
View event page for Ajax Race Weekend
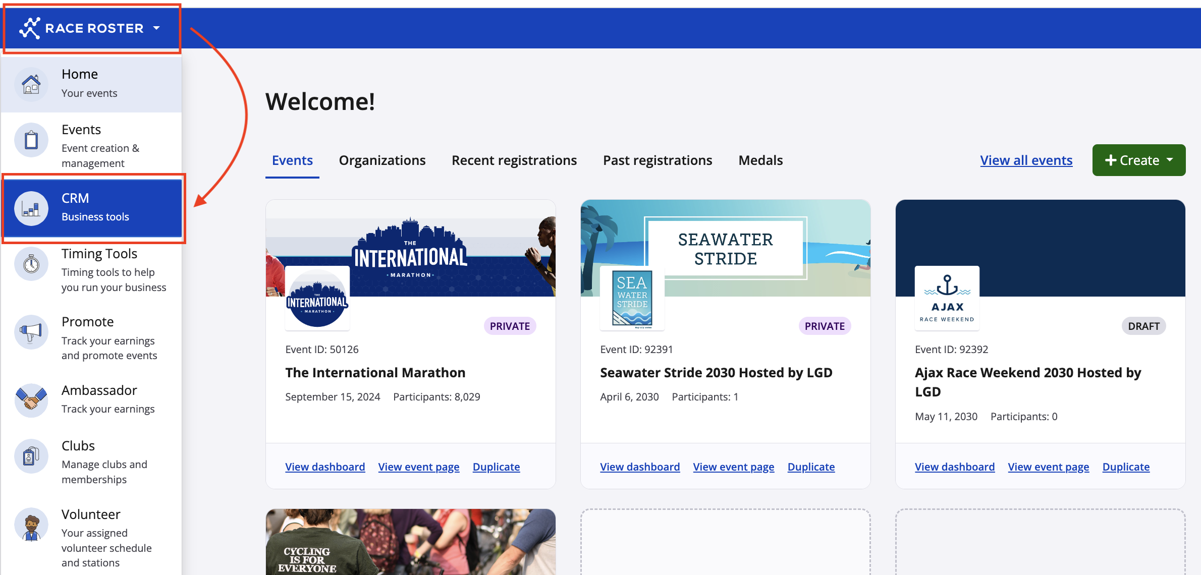point(1048,467)
